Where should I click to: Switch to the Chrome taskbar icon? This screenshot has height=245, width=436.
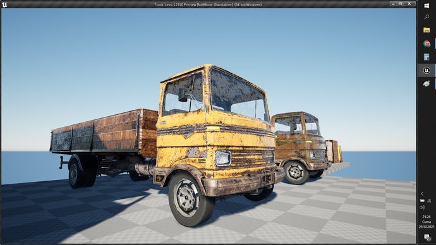coord(427,44)
